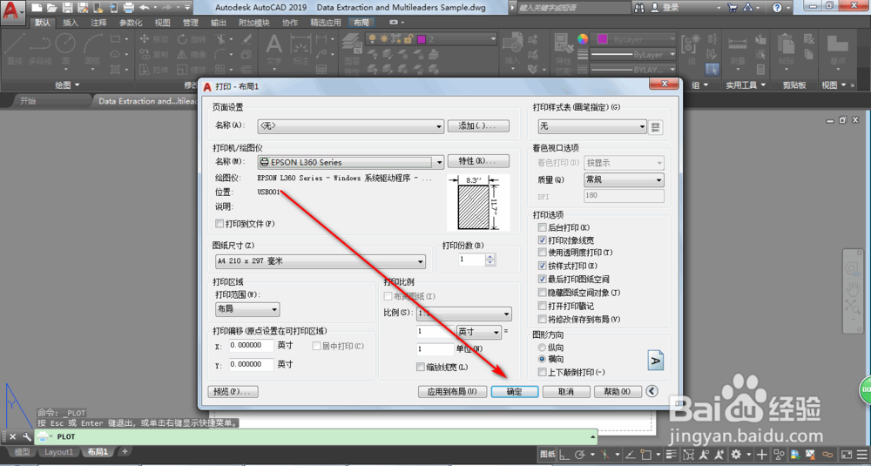Click the Undo arrow in quick-access toolbar
The width and height of the screenshot is (871, 466).
click(145, 8)
